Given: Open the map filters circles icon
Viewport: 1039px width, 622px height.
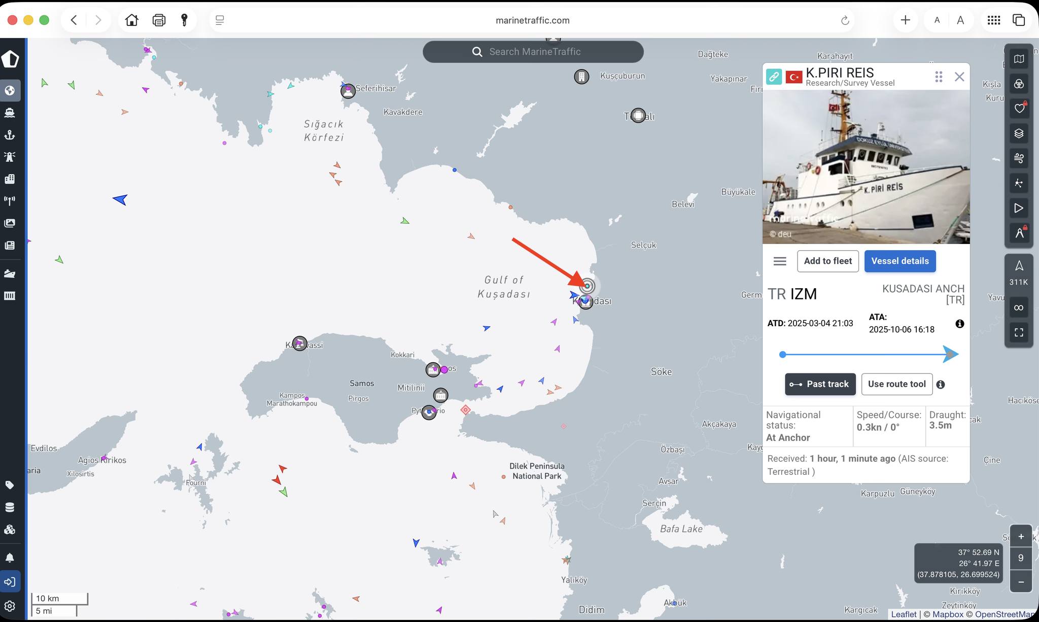Looking at the screenshot, I should [x=1019, y=84].
